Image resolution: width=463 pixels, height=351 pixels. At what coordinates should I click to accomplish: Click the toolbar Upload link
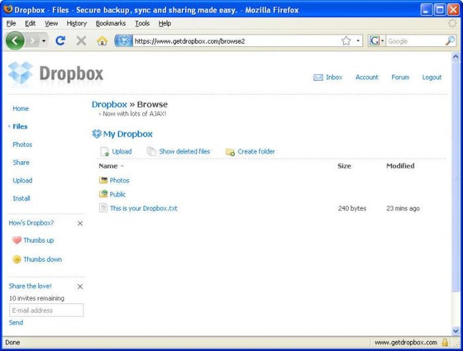122,152
